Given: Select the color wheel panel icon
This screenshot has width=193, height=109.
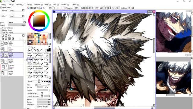Looking at the screenshot, I should click(x=28, y=8).
